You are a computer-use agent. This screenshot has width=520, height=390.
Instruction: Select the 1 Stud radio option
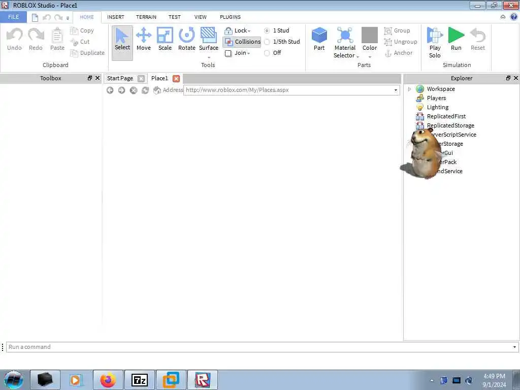pos(267,30)
